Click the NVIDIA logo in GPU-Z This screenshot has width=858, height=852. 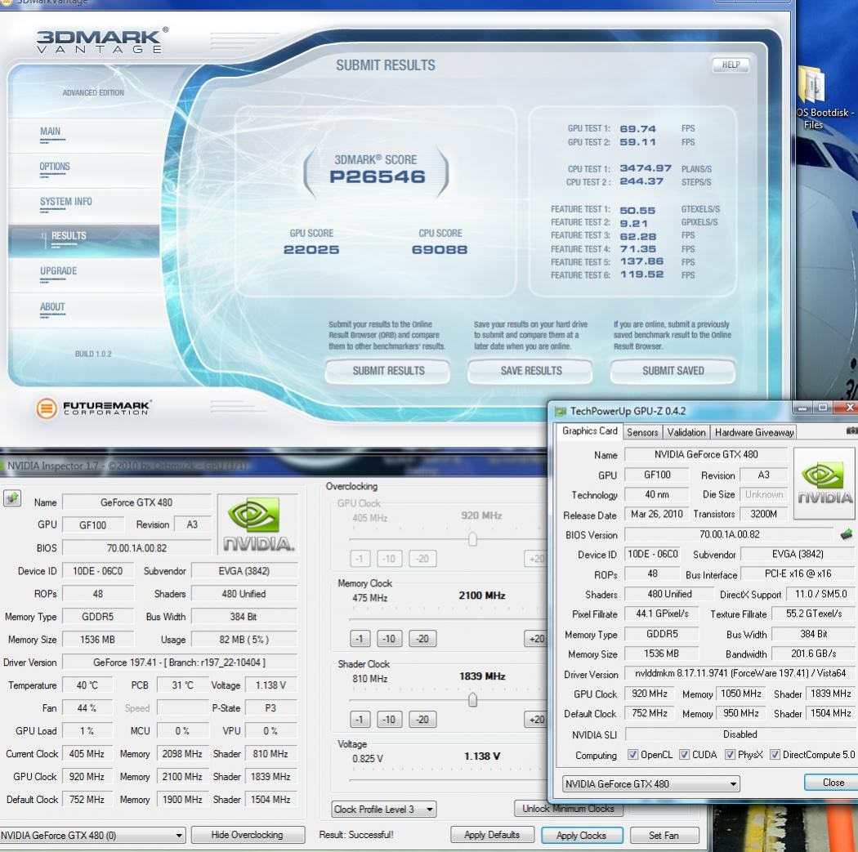coord(824,484)
